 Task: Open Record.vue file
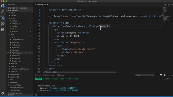pos(16,58)
